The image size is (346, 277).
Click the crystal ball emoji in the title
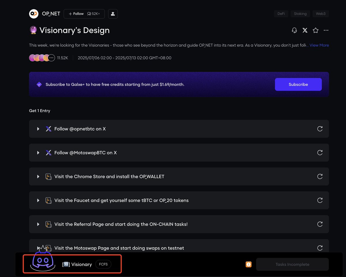pos(33,30)
